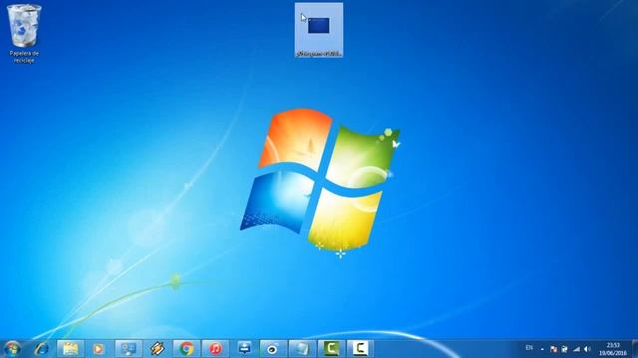Image resolution: width=638 pixels, height=358 pixels.
Task: Select the highlighted image file on desktop
Action: point(319,30)
